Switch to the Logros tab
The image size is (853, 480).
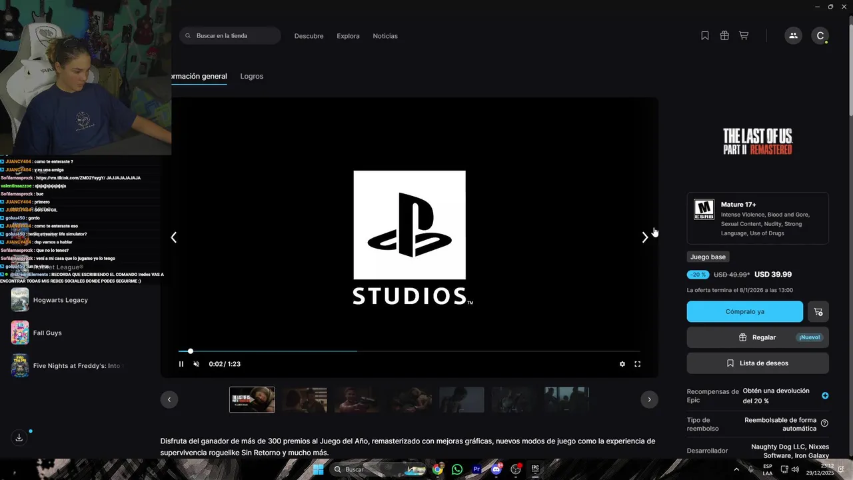point(252,76)
